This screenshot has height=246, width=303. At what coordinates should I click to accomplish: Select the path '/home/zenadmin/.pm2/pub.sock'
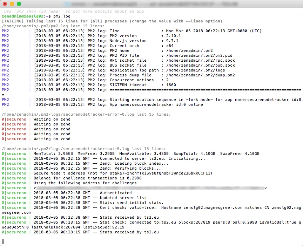(201, 65)
